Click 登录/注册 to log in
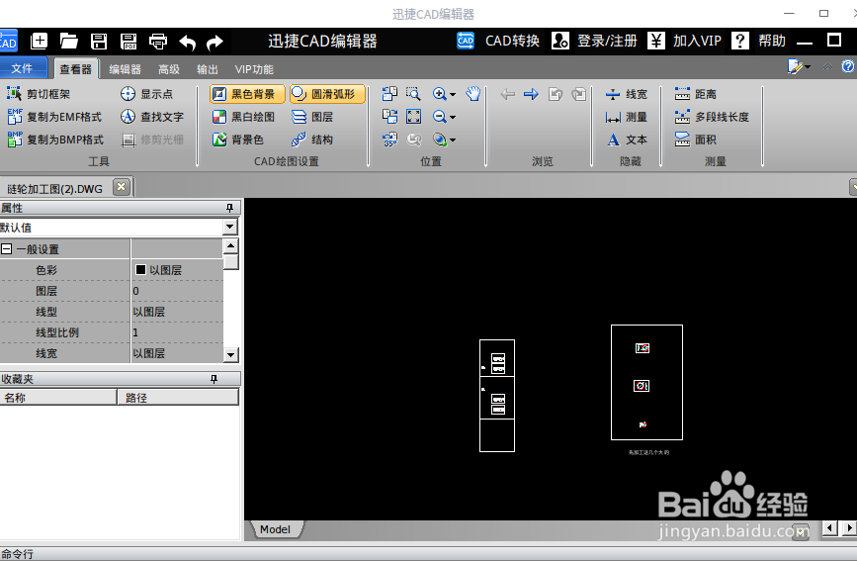Viewport: 857px width, 561px height. point(594,41)
